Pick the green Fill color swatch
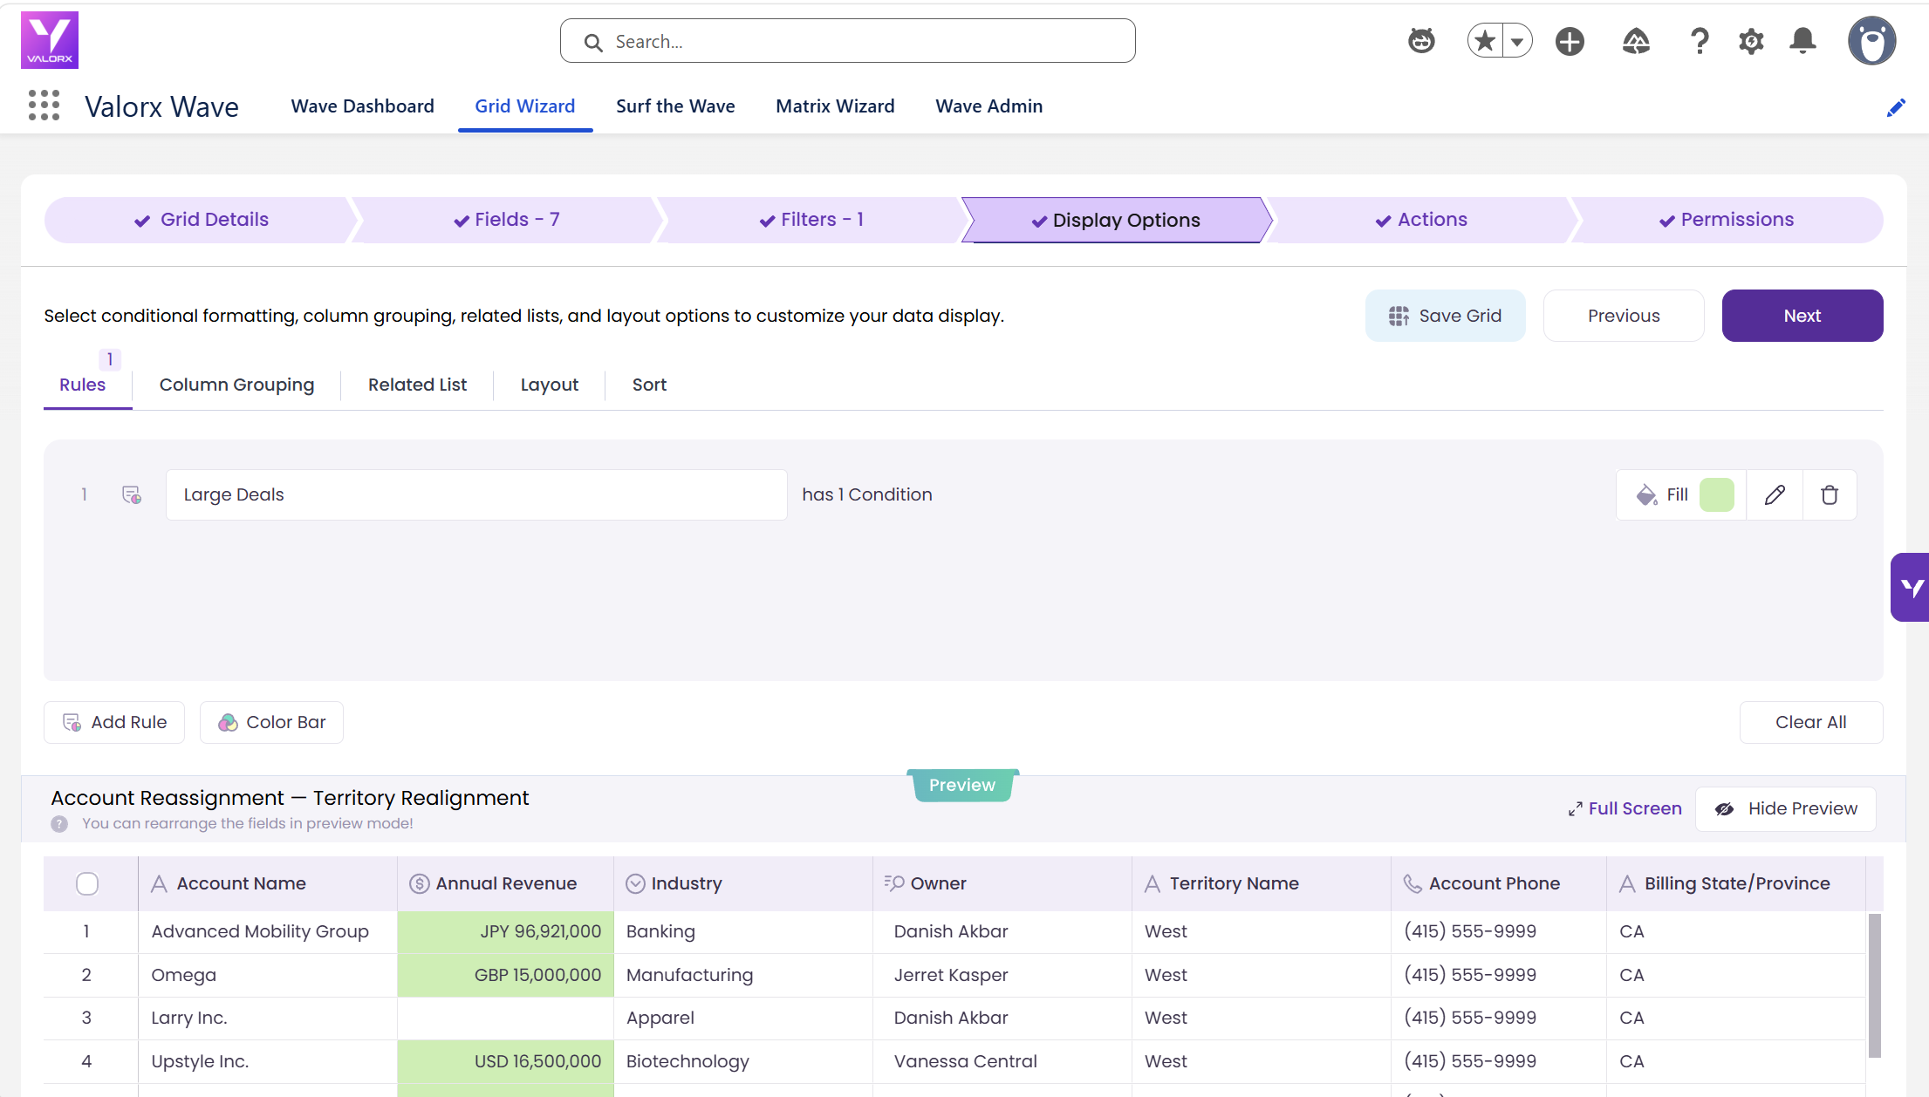Image resolution: width=1929 pixels, height=1097 pixels. point(1716,495)
